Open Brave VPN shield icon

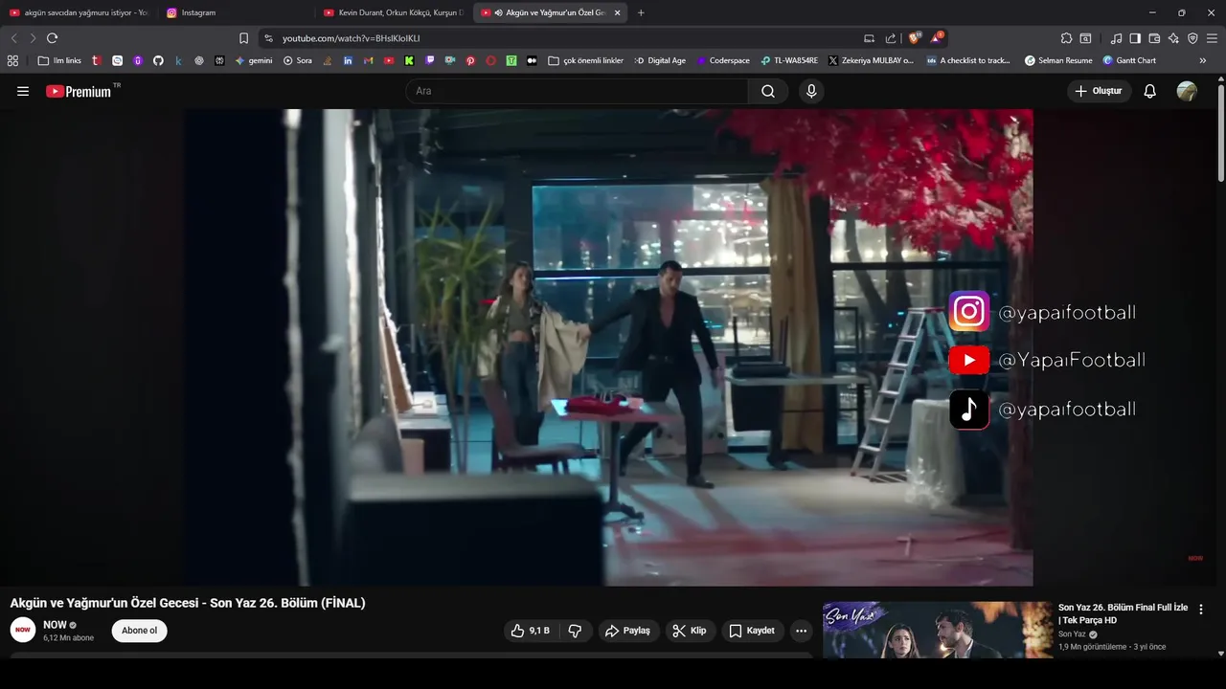[x=1192, y=38]
